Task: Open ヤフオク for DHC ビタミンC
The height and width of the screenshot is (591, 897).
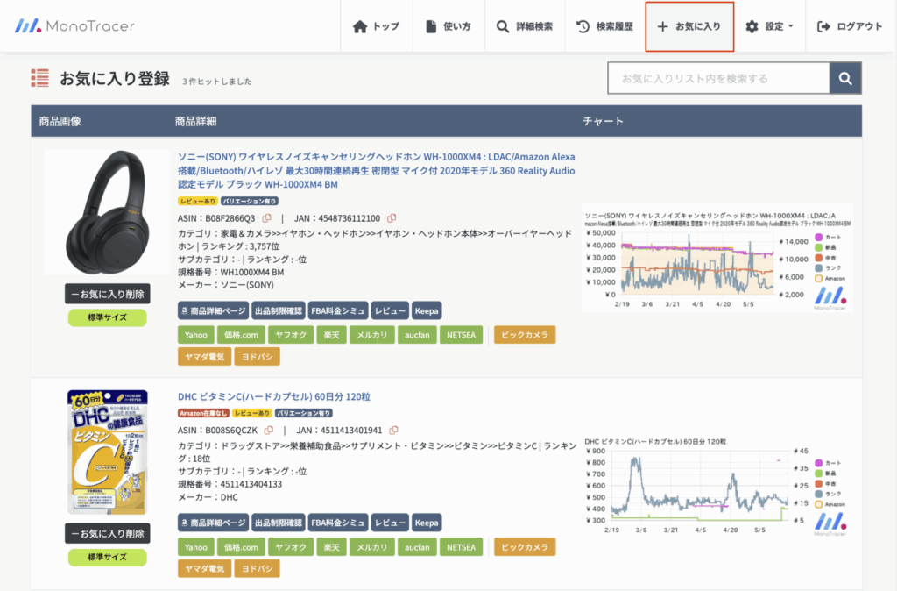Action: (x=291, y=547)
